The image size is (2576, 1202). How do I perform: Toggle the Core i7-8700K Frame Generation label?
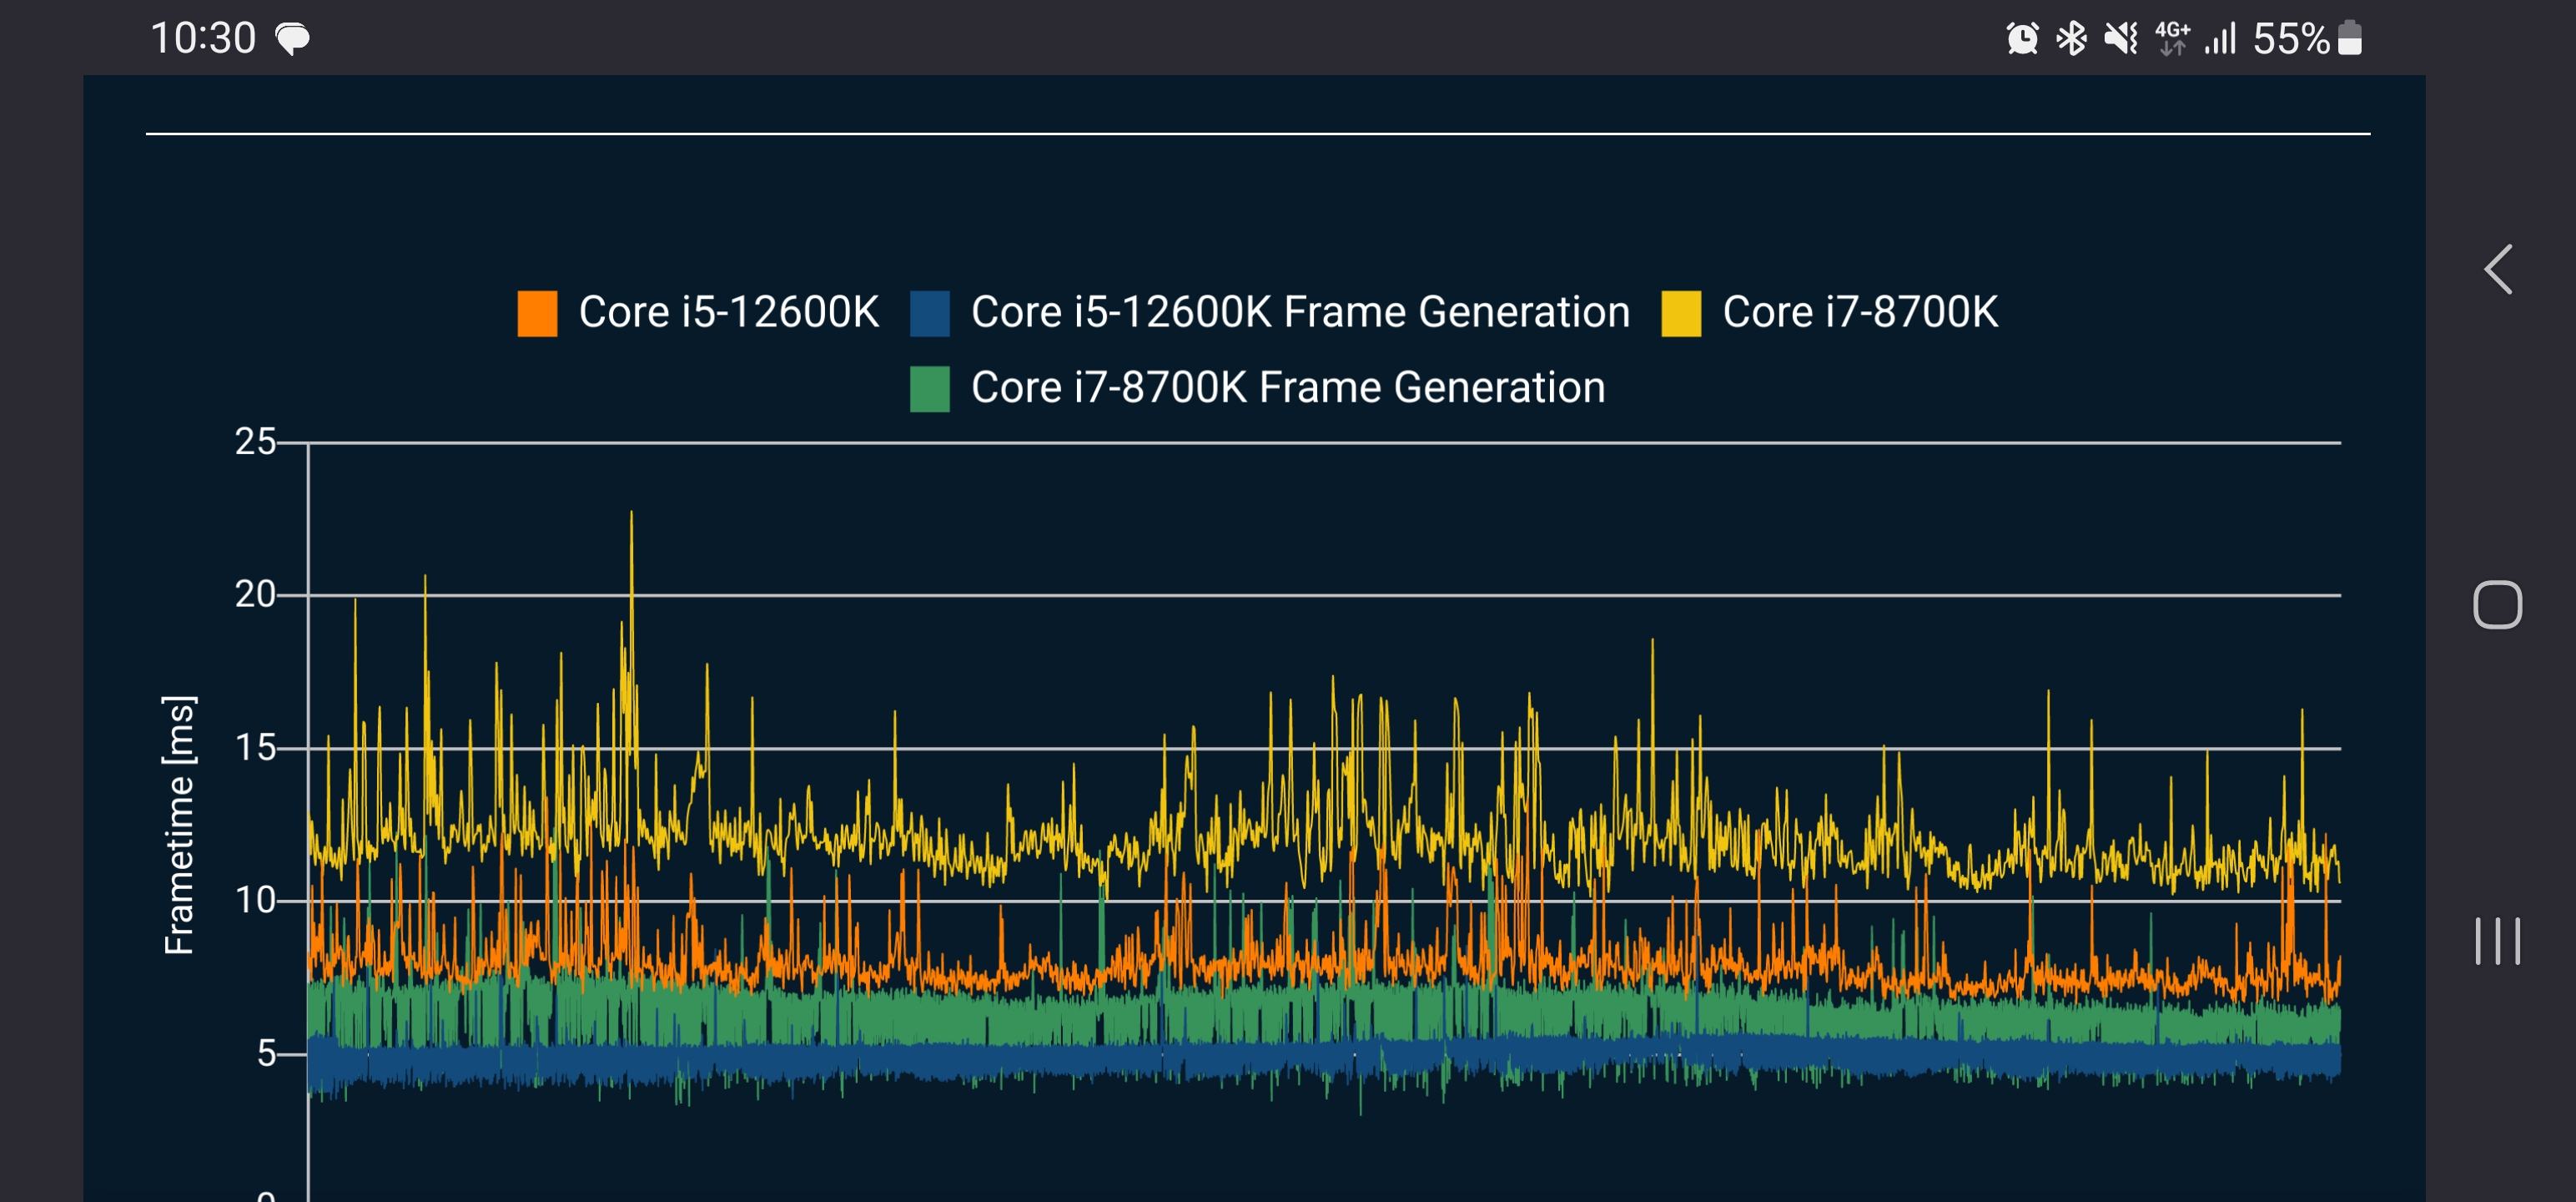point(1288,387)
